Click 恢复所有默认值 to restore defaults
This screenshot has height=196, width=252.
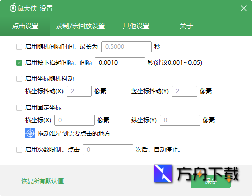click(x=42, y=181)
